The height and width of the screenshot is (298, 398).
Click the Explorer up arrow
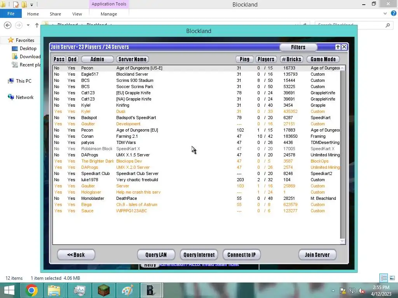click(37, 25)
